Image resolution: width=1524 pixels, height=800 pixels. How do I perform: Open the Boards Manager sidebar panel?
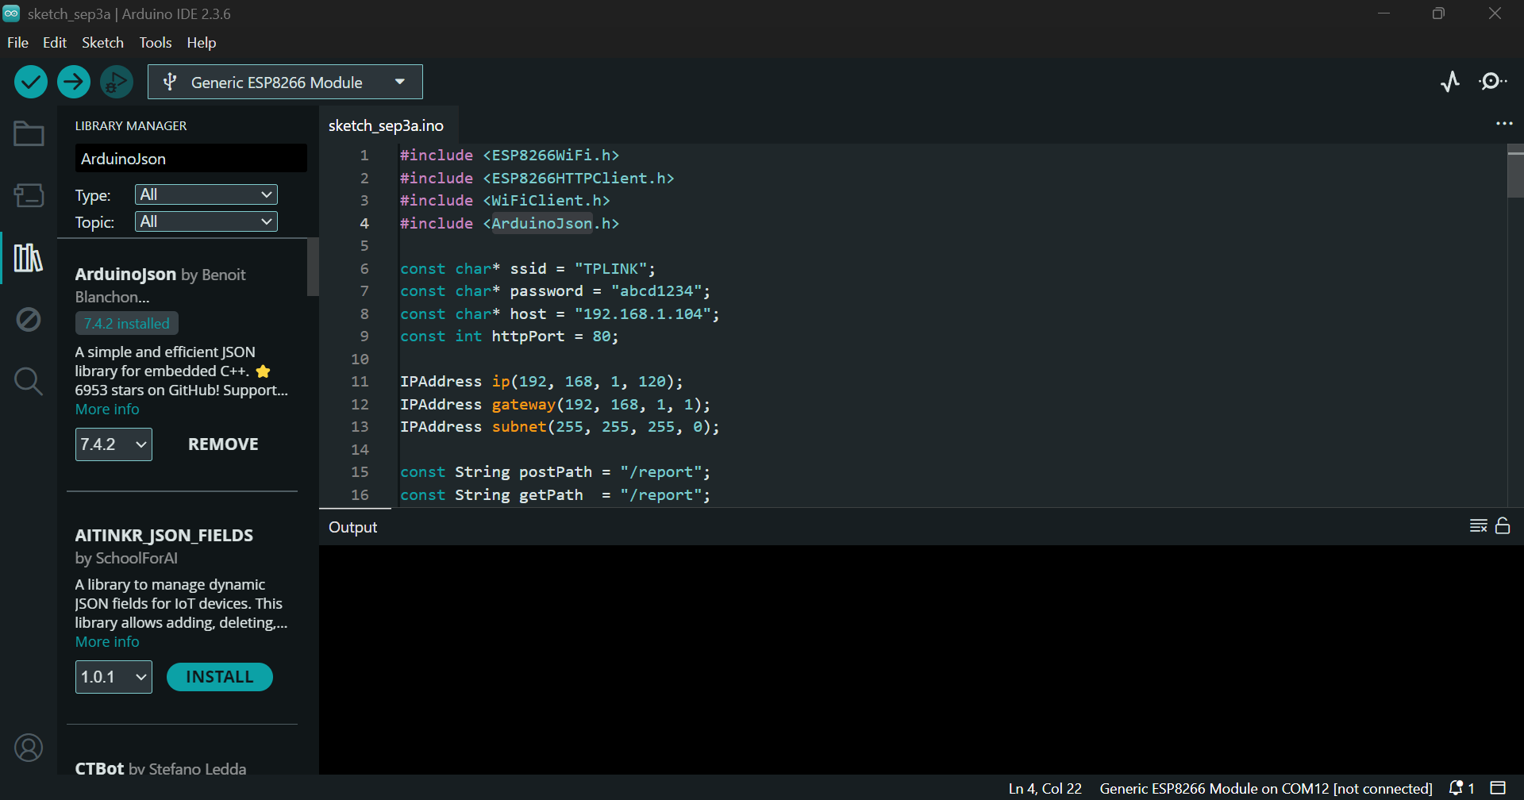(x=29, y=195)
